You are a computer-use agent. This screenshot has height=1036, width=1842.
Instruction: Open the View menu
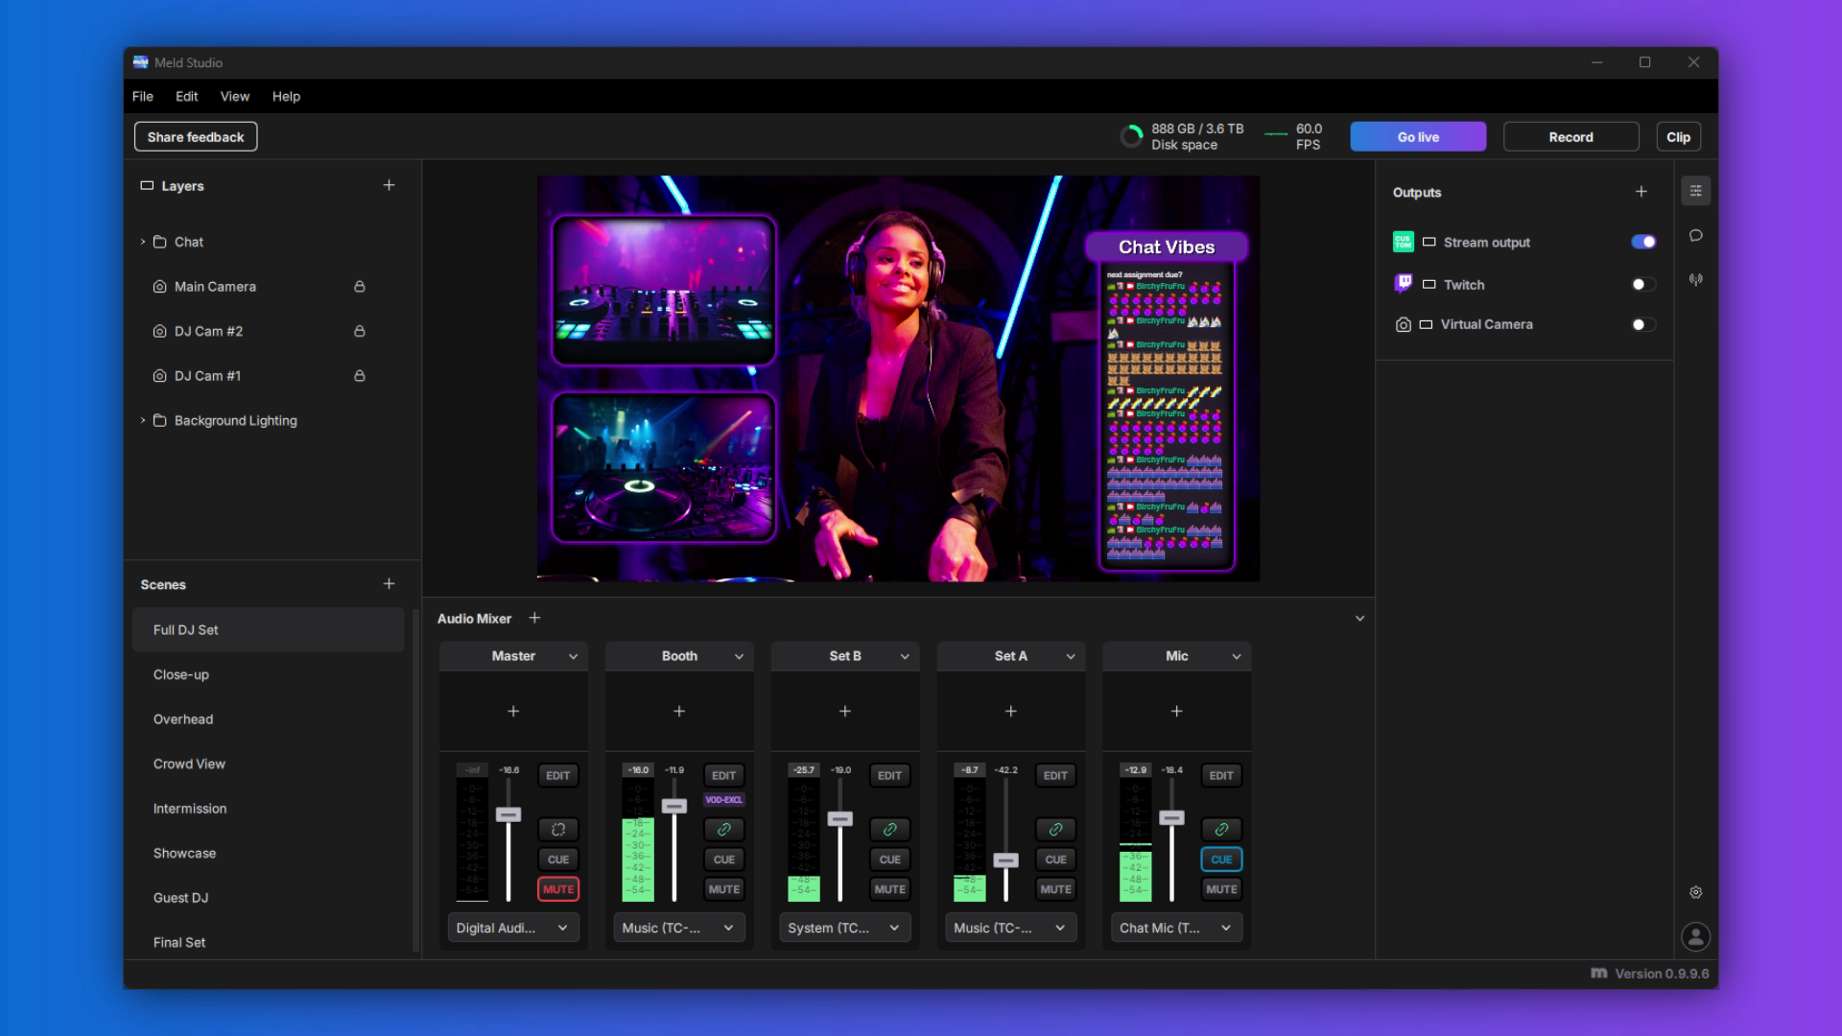pyautogui.click(x=233, y=96)
